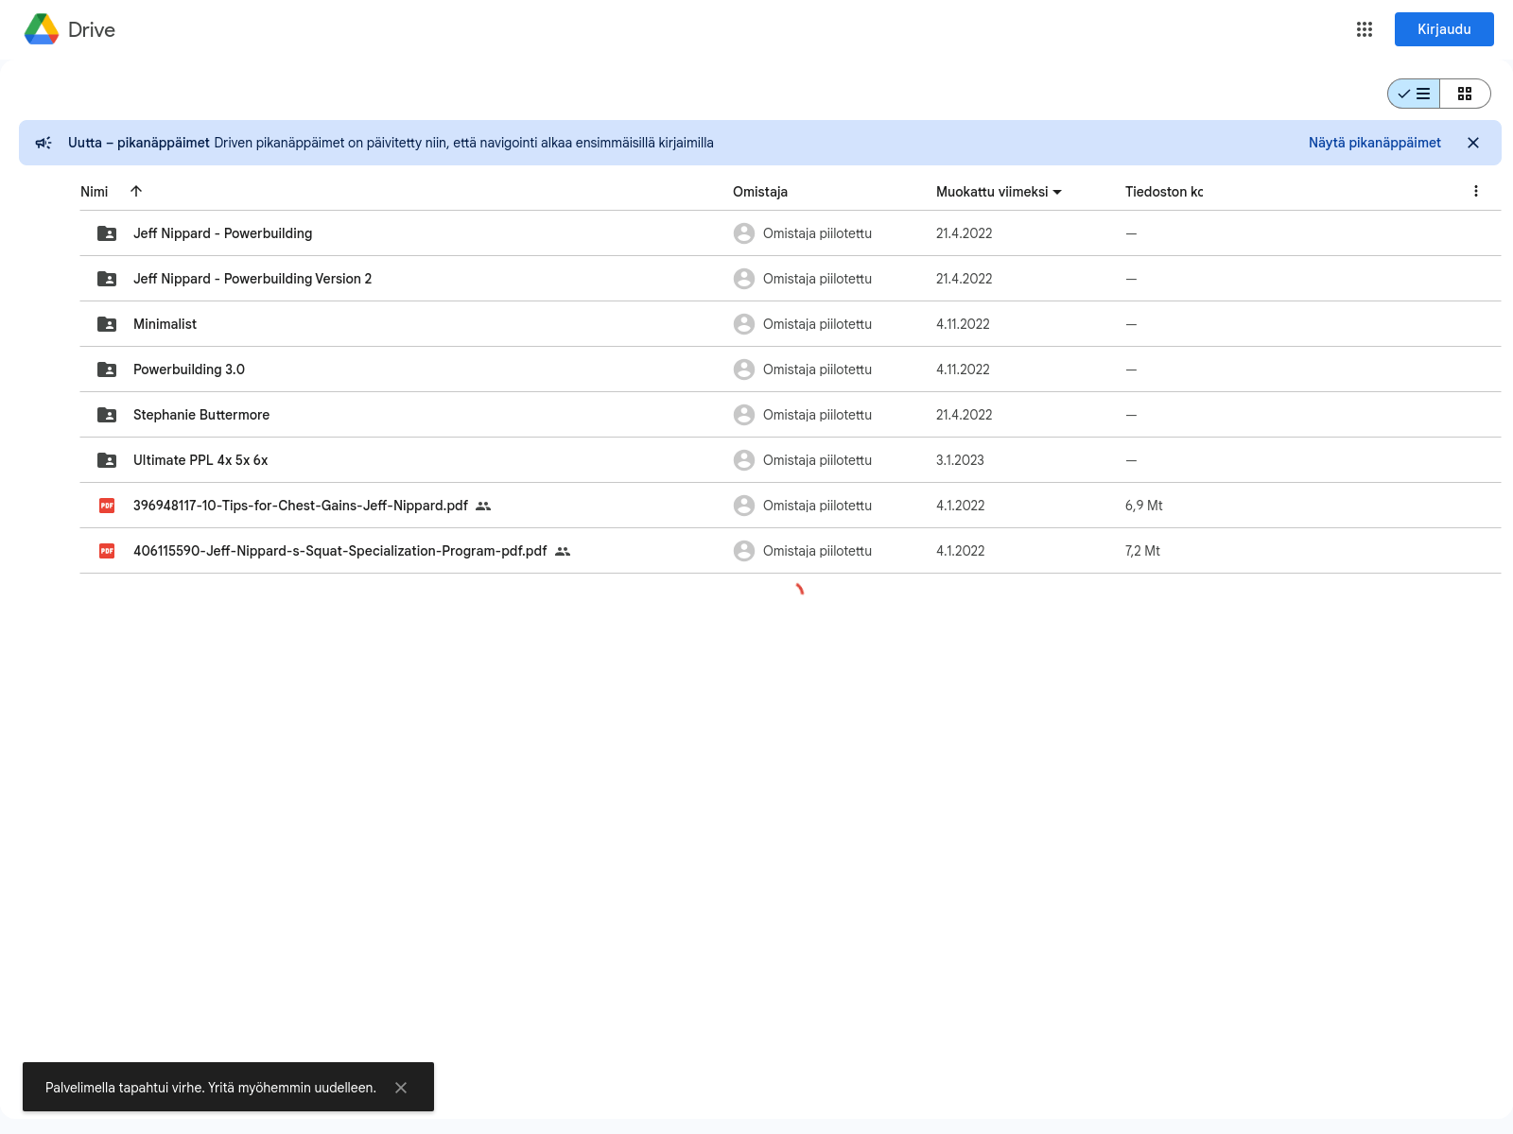
Task: Click folder icon of Stephanie Buttermore
Action: coord(107,415)
